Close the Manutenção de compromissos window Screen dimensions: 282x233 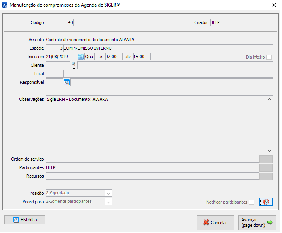[274, 5]
